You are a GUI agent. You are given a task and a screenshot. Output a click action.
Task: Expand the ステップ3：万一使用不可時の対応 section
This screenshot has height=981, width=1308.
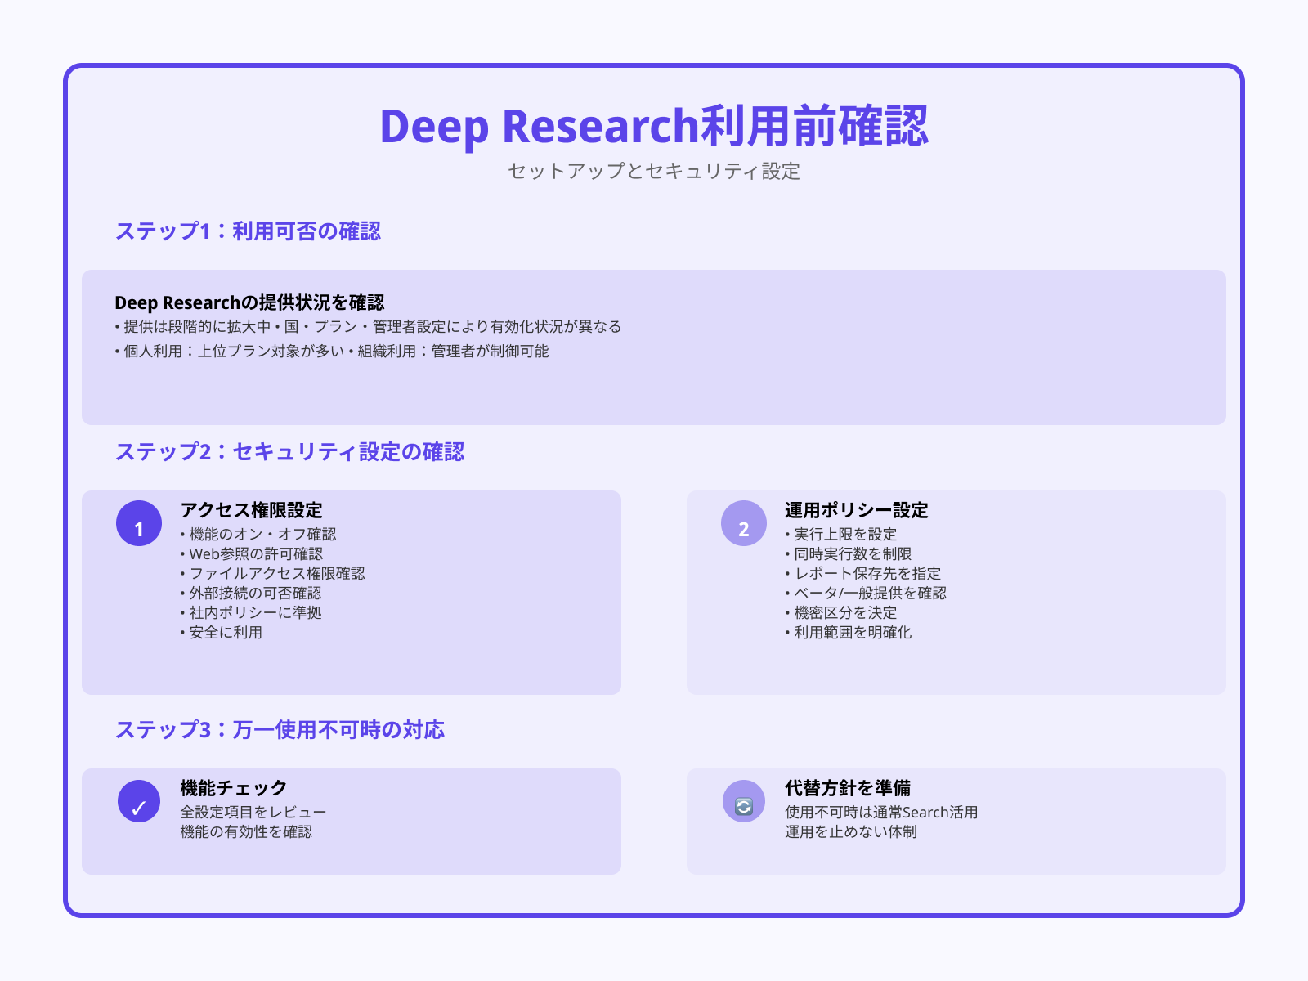(x=281, y=728)
